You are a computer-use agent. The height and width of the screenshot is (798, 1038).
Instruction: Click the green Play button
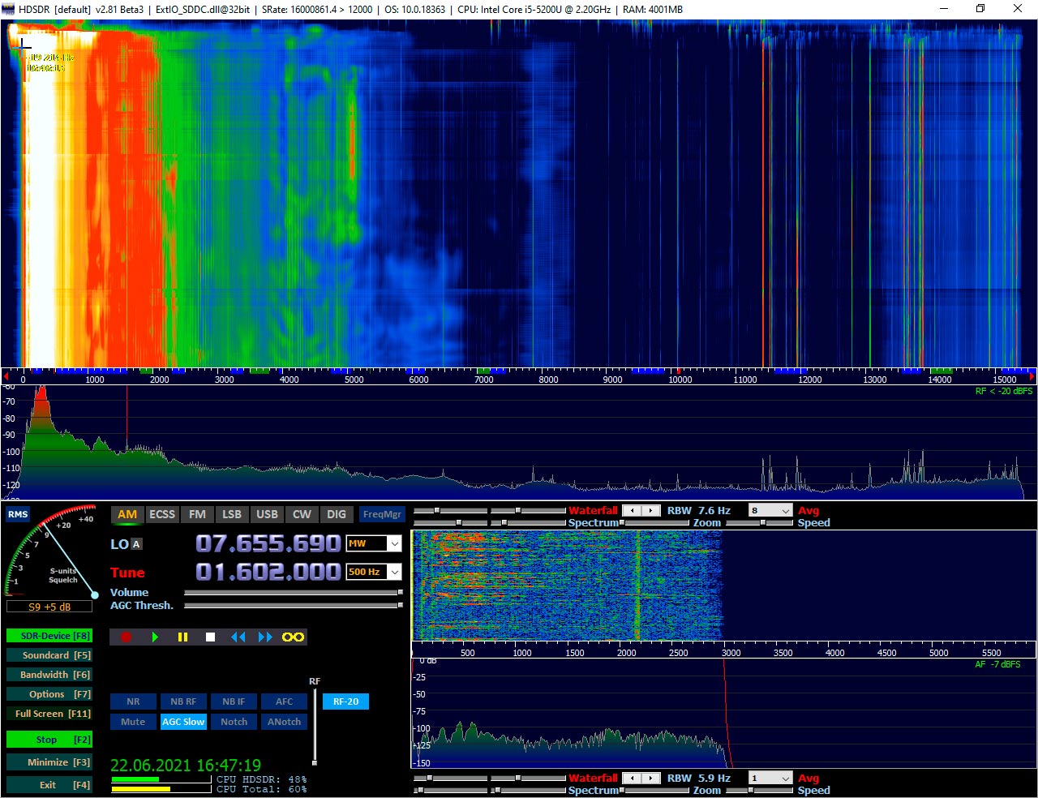point(155,637)
